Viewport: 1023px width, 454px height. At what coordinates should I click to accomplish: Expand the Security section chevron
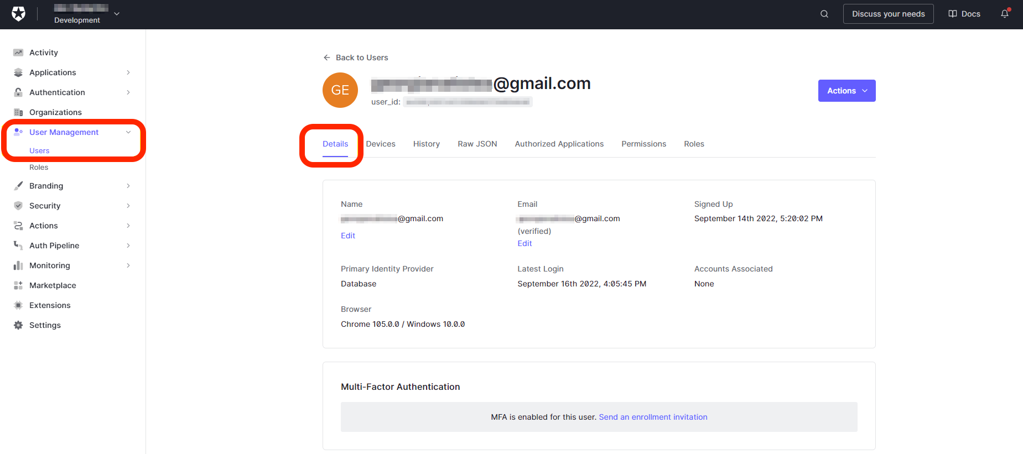(x=128, y=206)
